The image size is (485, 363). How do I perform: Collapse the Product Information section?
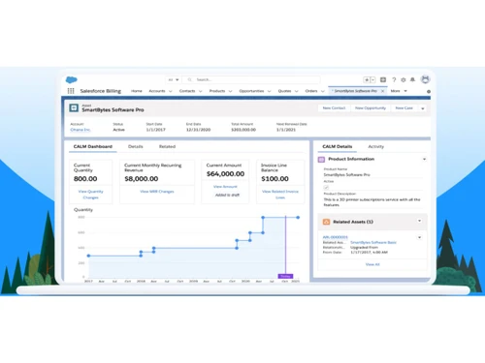(424, 159)
